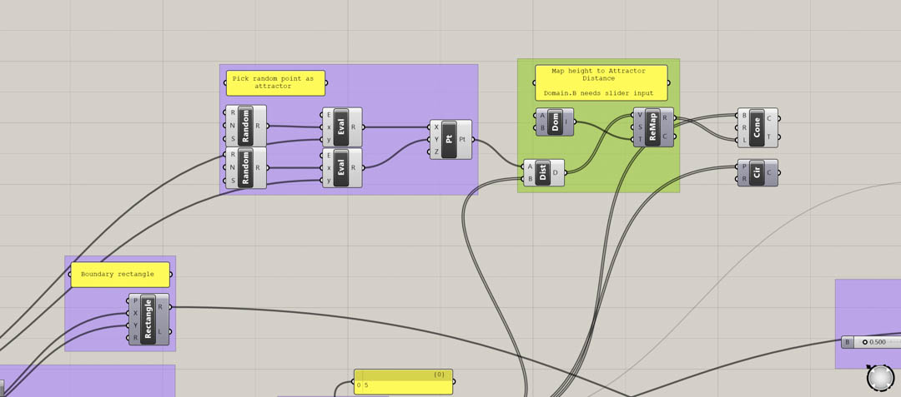Image resolution: width=901 pixels, height=397 pixels.
Task: Click the canvas compass widget
Action: tap(880, 378)
